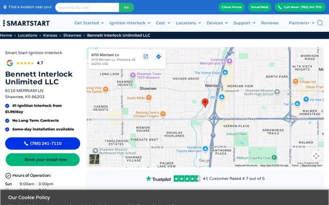Go to the Kansas breadcrumb
329x205 pixels.
pos(50,35)
